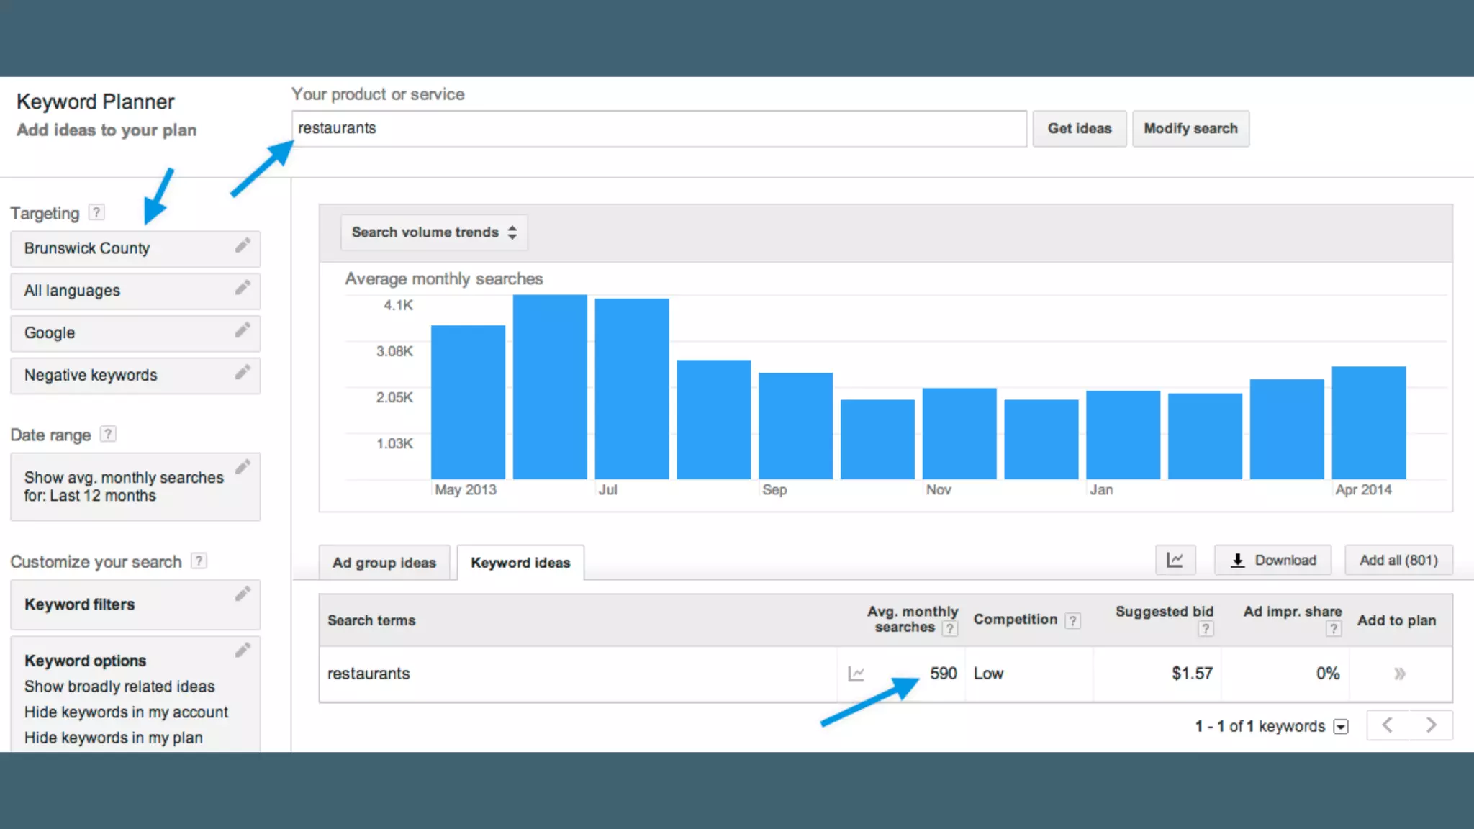Click the chart view icon beside Download
Viewport: 1474px width, 829px height.
[x=1175, y=560]
